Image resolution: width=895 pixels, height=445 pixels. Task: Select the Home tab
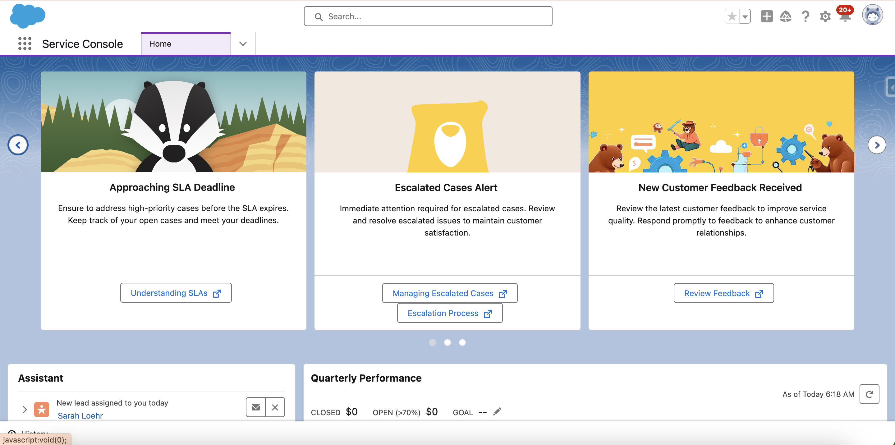(186, 44)
